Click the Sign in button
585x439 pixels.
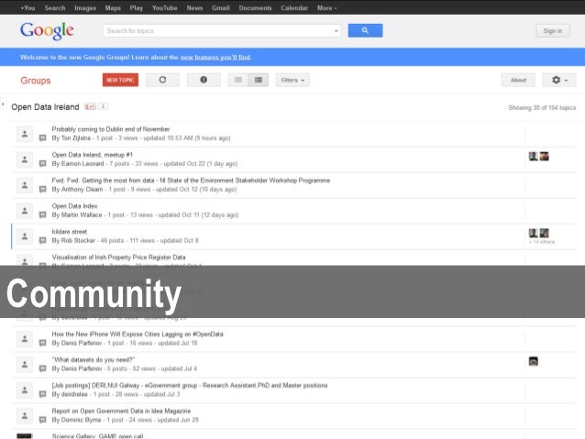553,31
